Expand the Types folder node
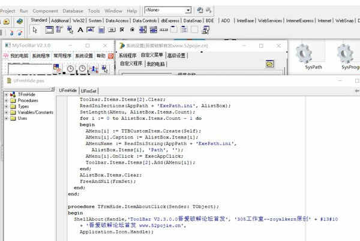This screenshot has height=241, width=360. pyautogui.click(x=7, y=106)
